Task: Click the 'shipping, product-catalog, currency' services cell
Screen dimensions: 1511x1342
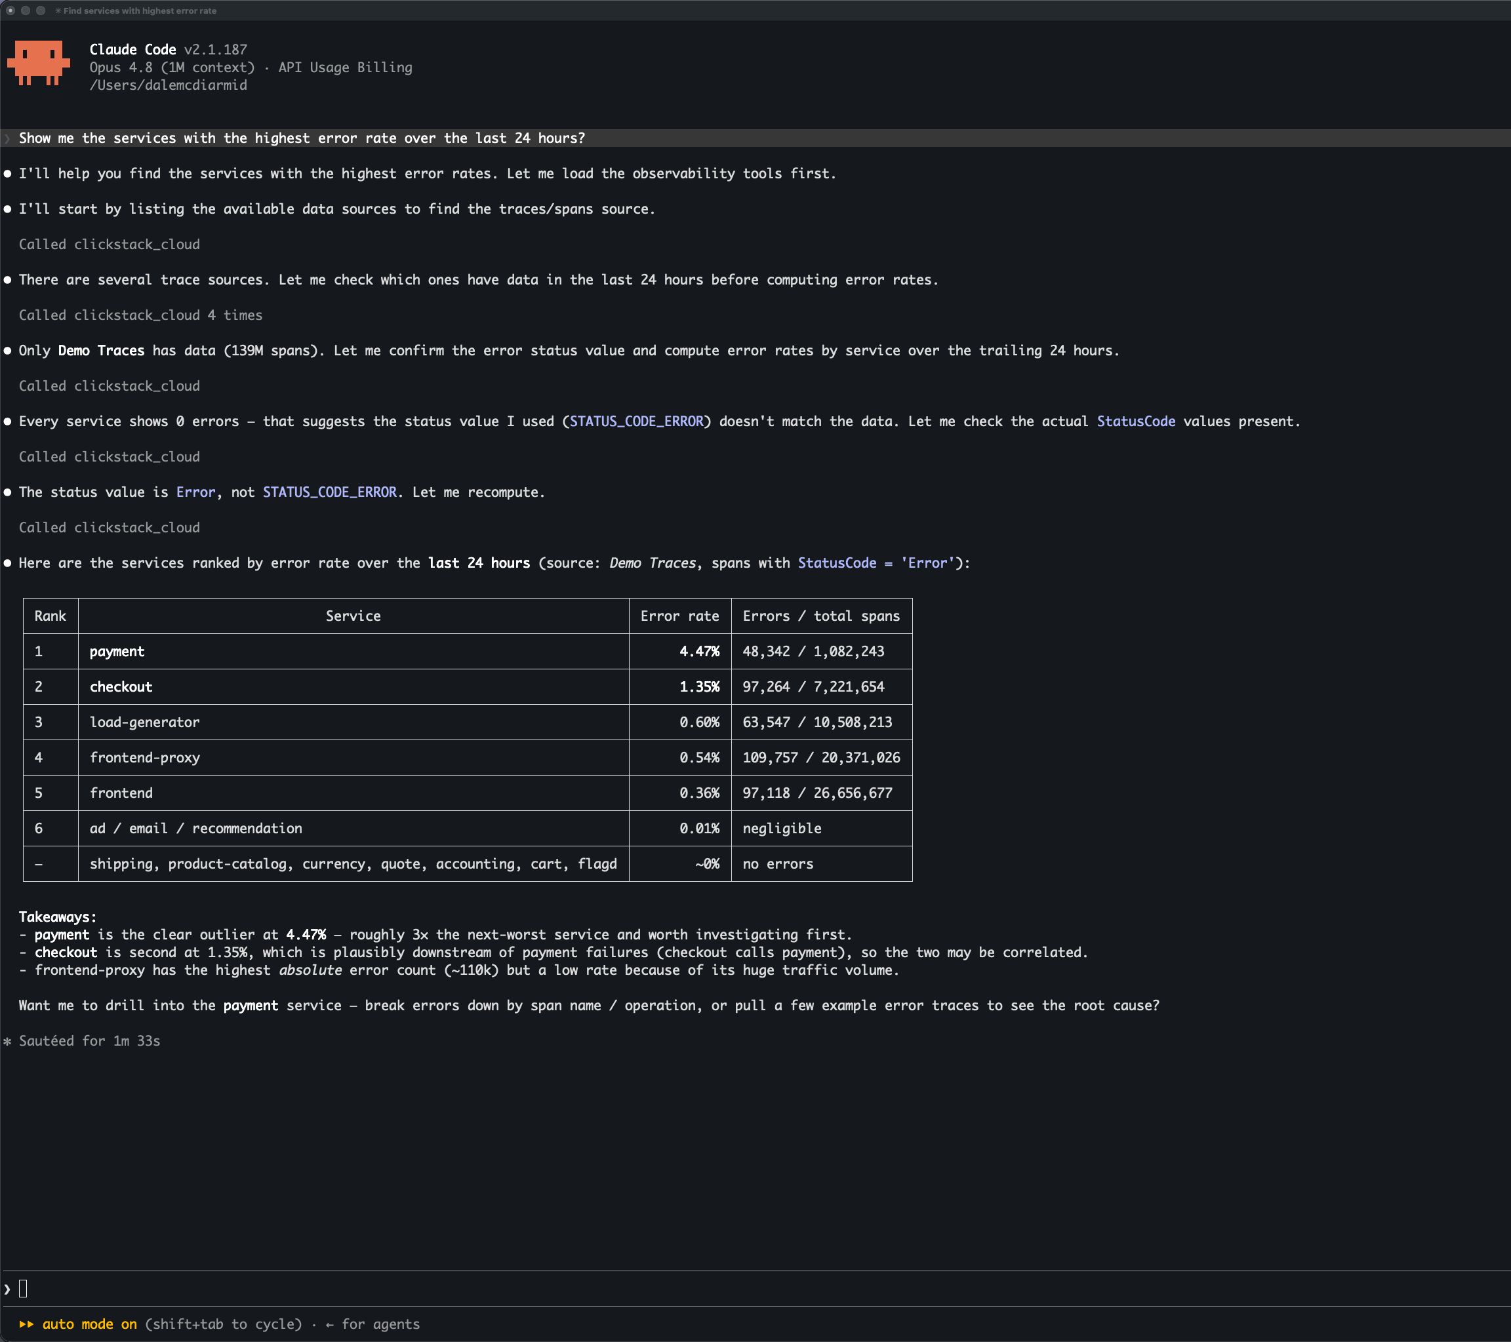Action: 353,865
